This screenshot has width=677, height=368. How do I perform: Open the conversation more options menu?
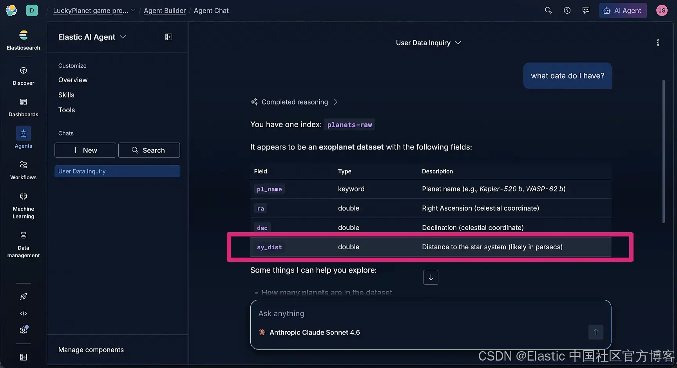pos(658,43)
